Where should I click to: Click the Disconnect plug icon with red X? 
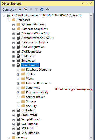pos(25,9)
